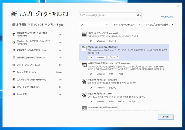Click Windows tag under コンソール アプリ template
The width and height of the screenshot is (185, 130).
pyautogui.click(x=101, y=41)
